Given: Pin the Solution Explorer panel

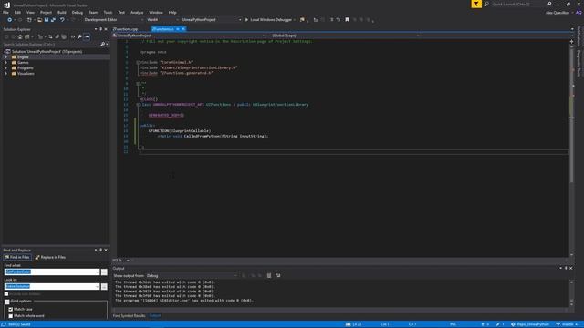Looking at the screenshot, I should click(x=100, y=29).
